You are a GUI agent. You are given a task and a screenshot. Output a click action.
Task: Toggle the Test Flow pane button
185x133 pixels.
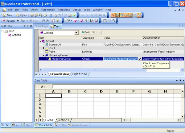click(113, 15)
